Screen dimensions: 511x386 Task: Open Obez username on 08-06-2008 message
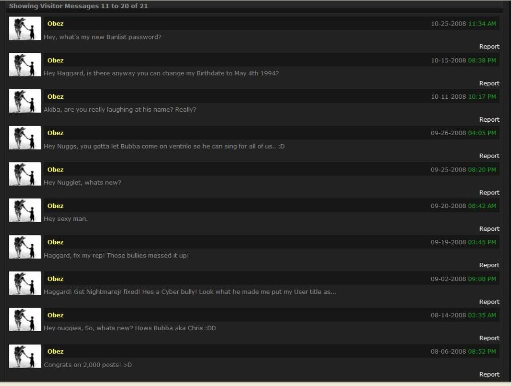55,352
